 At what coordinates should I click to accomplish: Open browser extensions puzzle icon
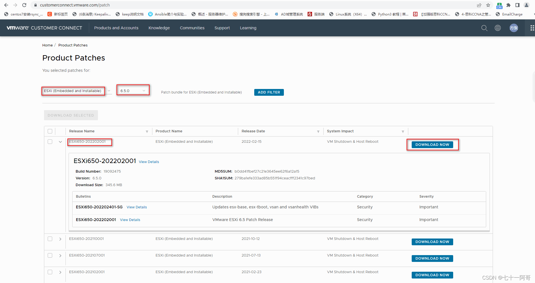[508, 5]
